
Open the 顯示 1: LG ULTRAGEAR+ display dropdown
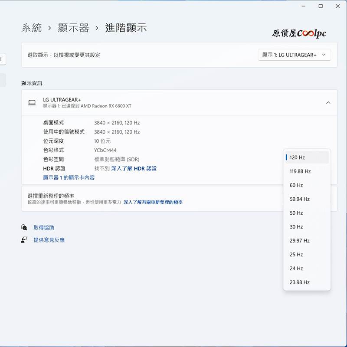coord(294,55)
